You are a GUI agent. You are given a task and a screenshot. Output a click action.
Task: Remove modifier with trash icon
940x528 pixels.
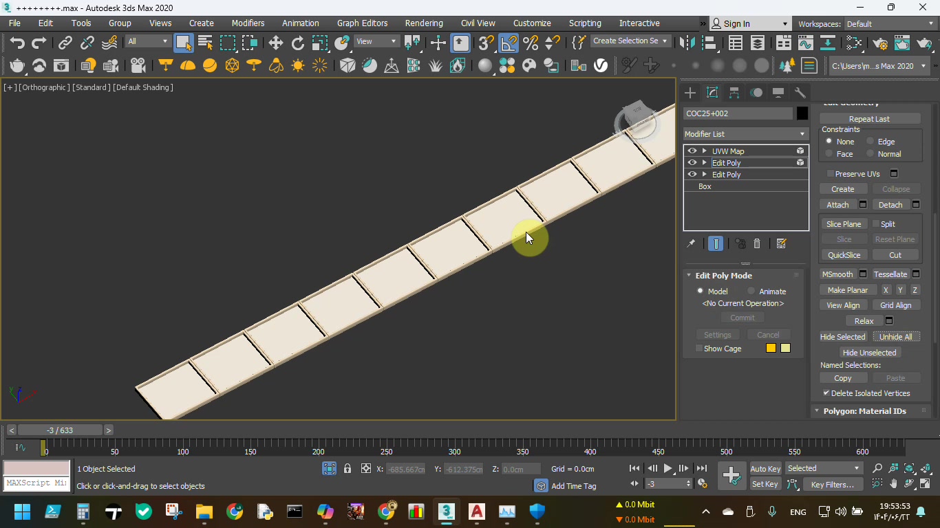pyautogui.click(x=757, y=243)
